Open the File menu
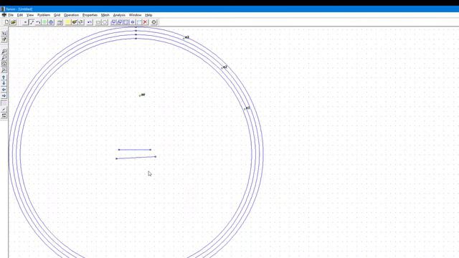 click(x=11, y=15)
